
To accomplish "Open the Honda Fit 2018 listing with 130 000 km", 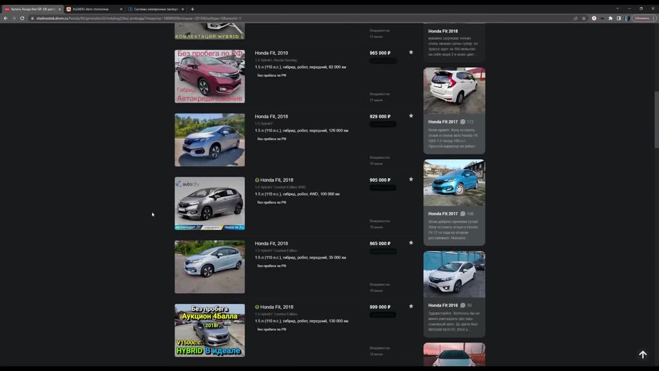I will click(276, 307).
